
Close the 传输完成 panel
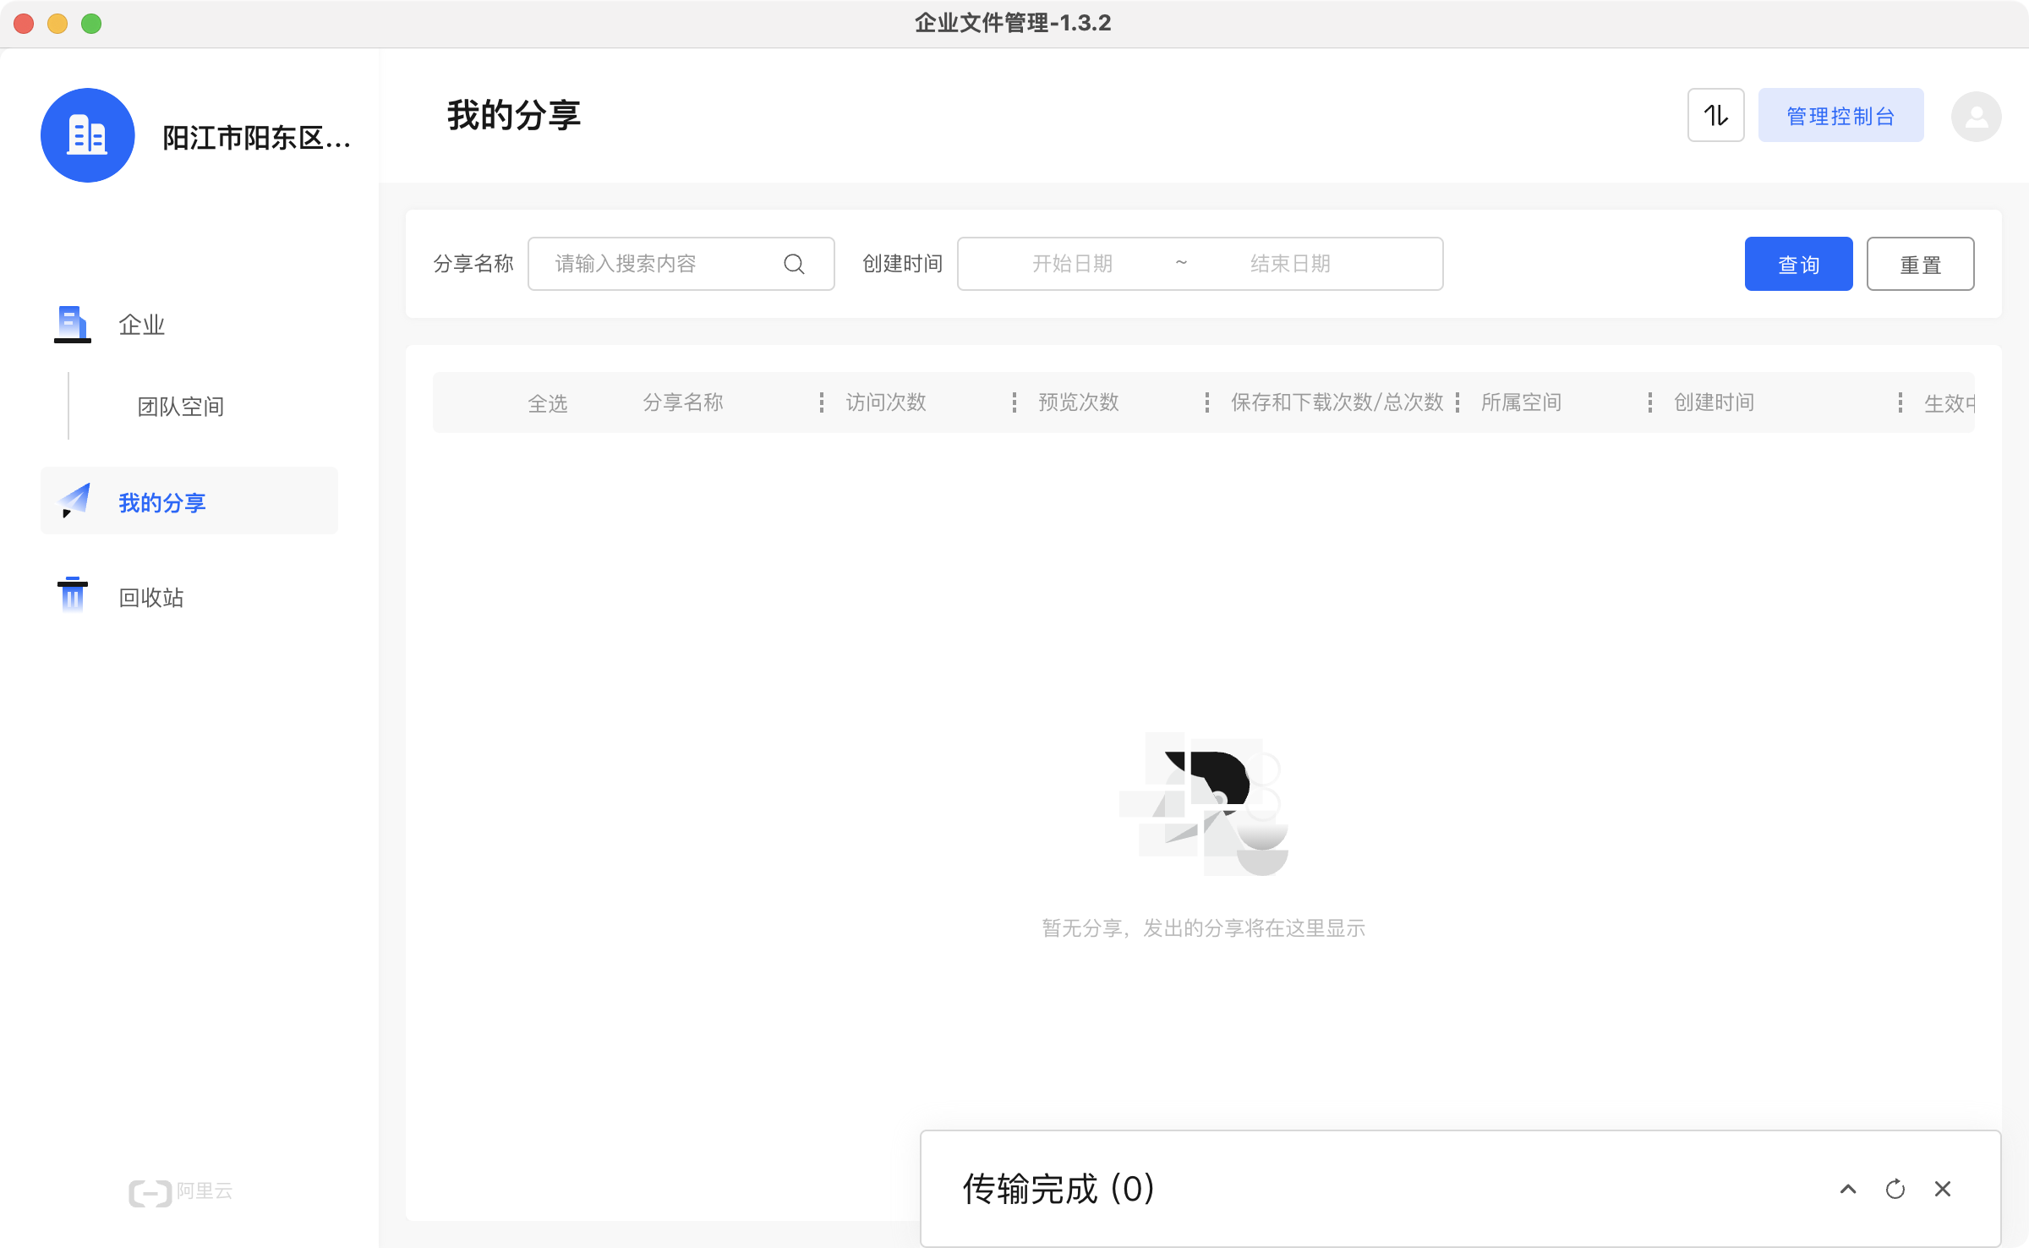click(x=1942, y=1189)
